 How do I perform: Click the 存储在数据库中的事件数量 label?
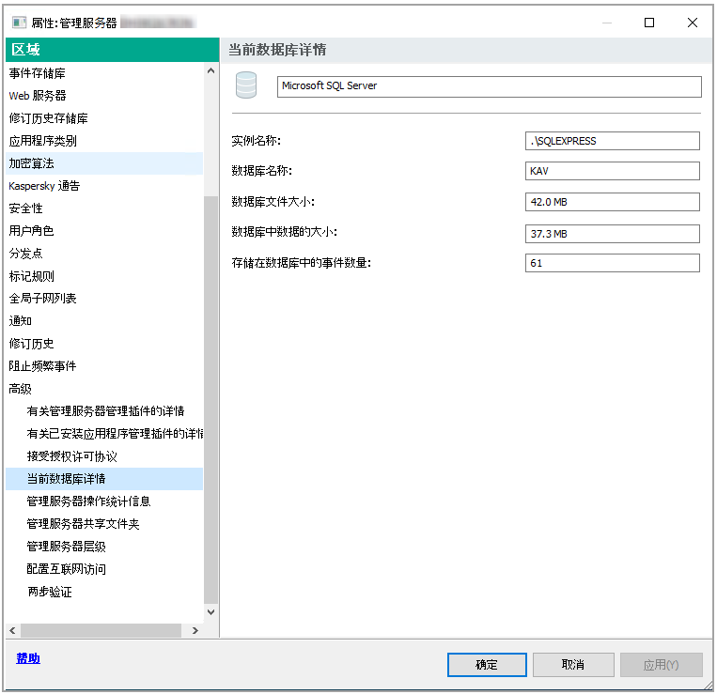coord(301,263)
